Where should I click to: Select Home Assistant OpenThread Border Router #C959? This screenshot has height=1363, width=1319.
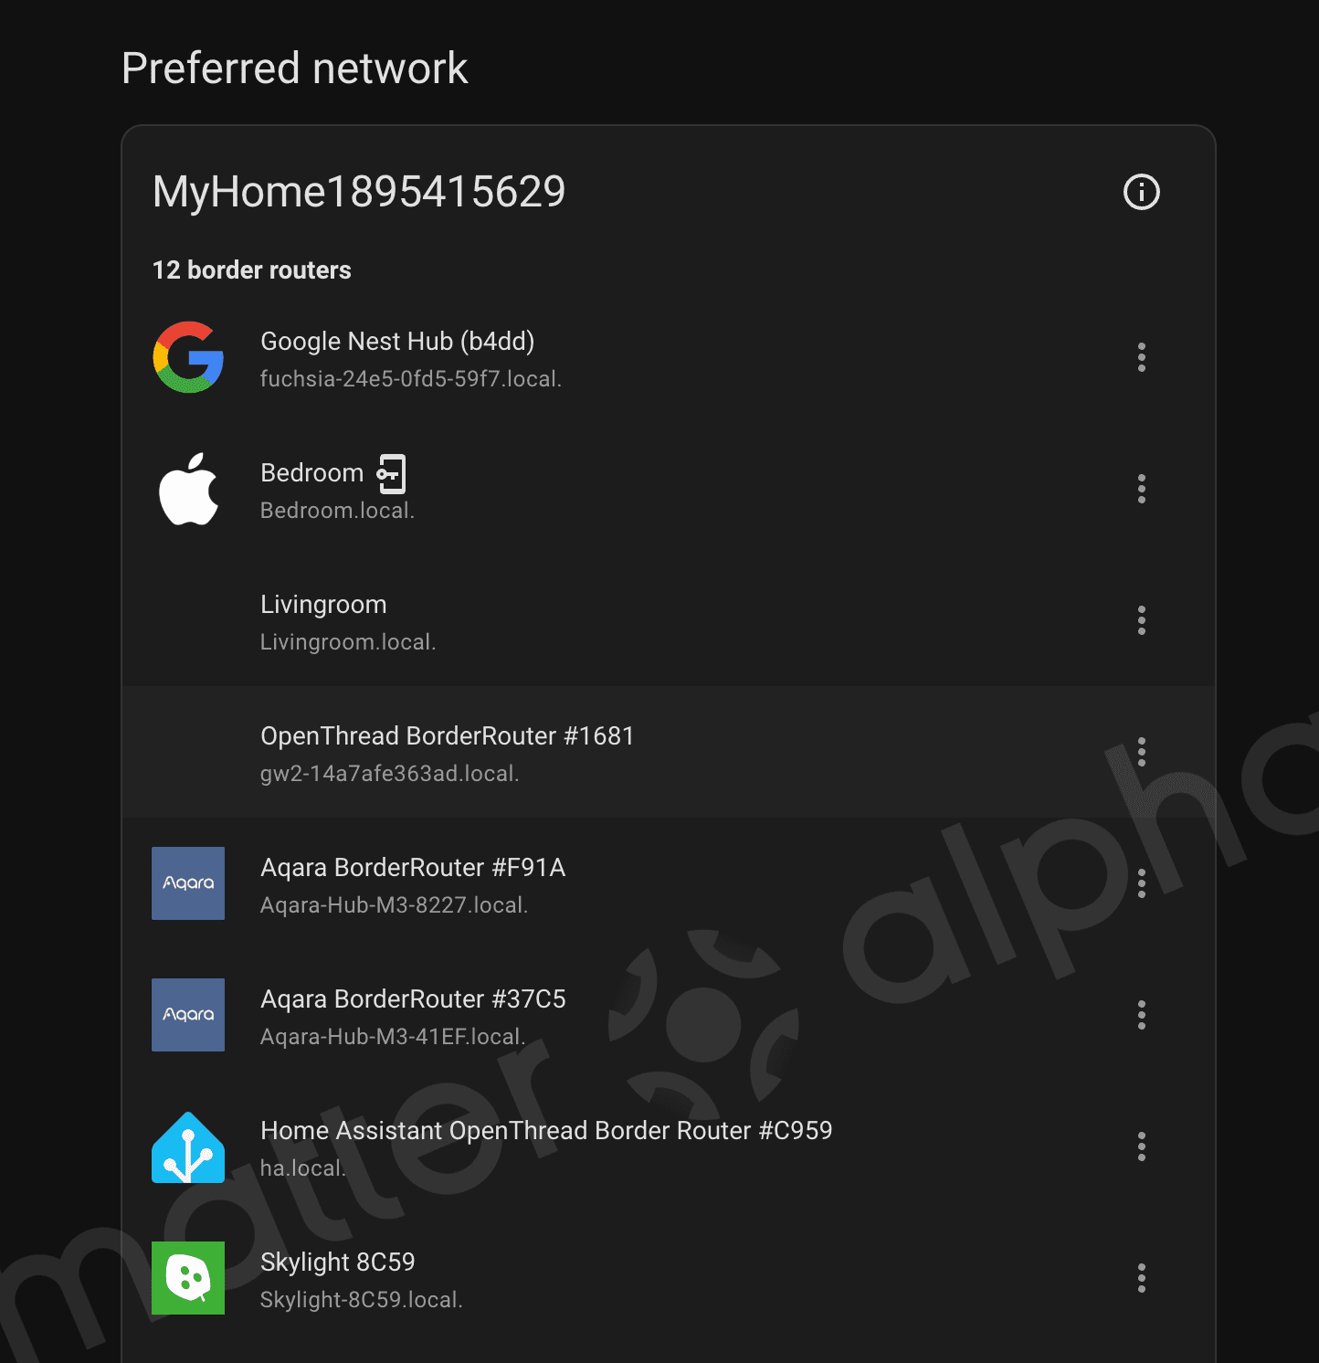[546, 1131]
